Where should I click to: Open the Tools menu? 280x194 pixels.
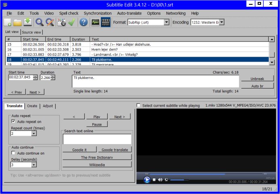[34, 13]
